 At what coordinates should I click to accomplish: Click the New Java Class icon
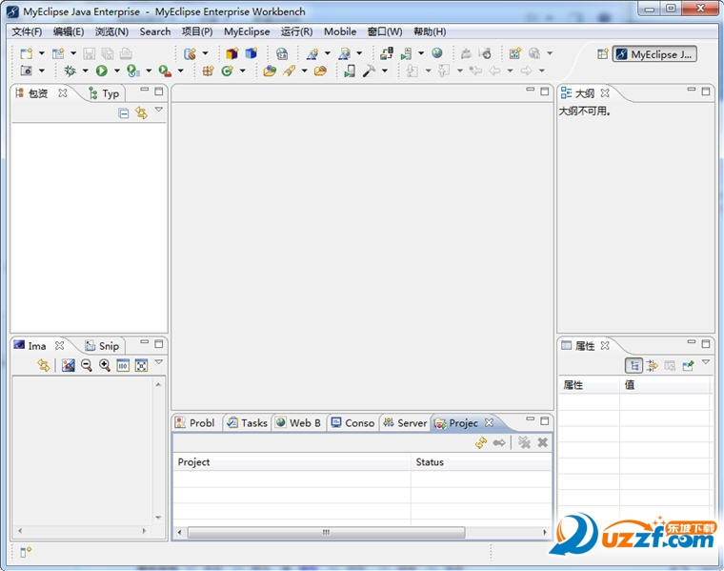coord(227,71)
